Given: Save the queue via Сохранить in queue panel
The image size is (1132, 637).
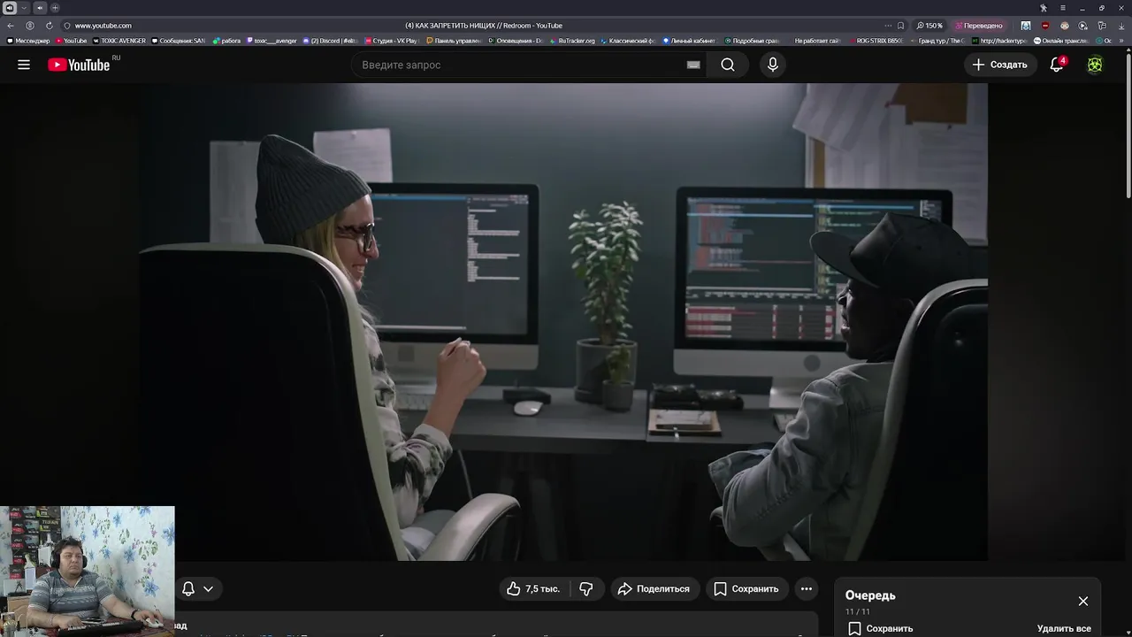Looking at the screenshot, I should click(881, 628).
